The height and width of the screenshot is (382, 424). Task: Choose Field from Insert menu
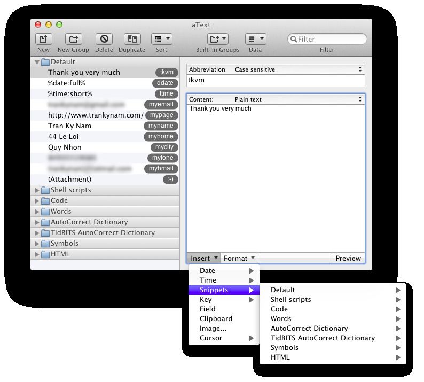[224, 309]
